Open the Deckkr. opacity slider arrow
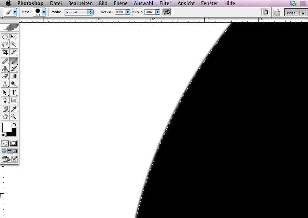Screen dimensions: 308x218 [x=128, y=12]
